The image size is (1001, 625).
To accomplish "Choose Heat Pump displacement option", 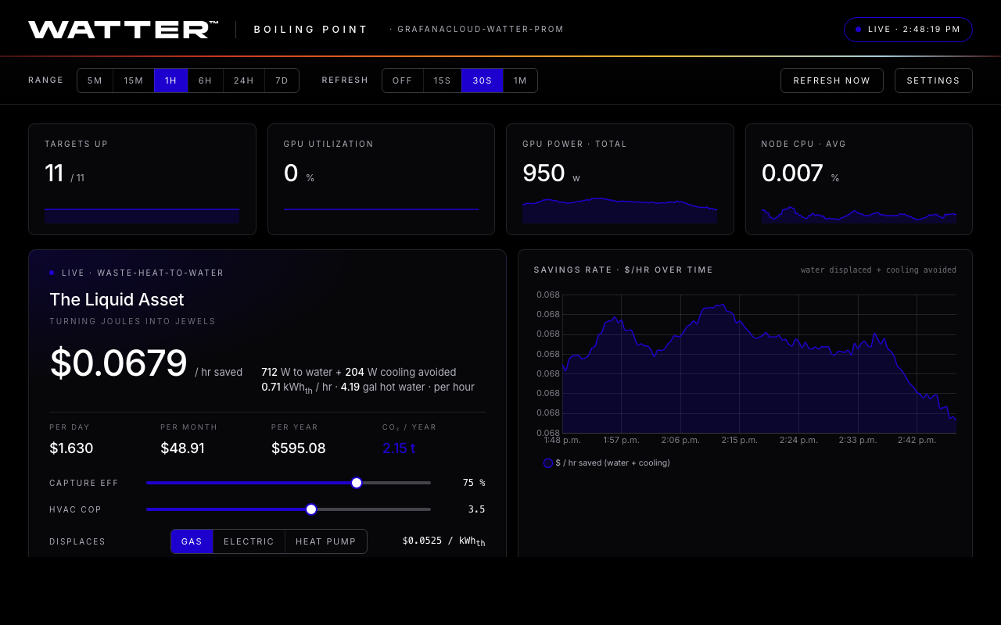I will 325,541.
